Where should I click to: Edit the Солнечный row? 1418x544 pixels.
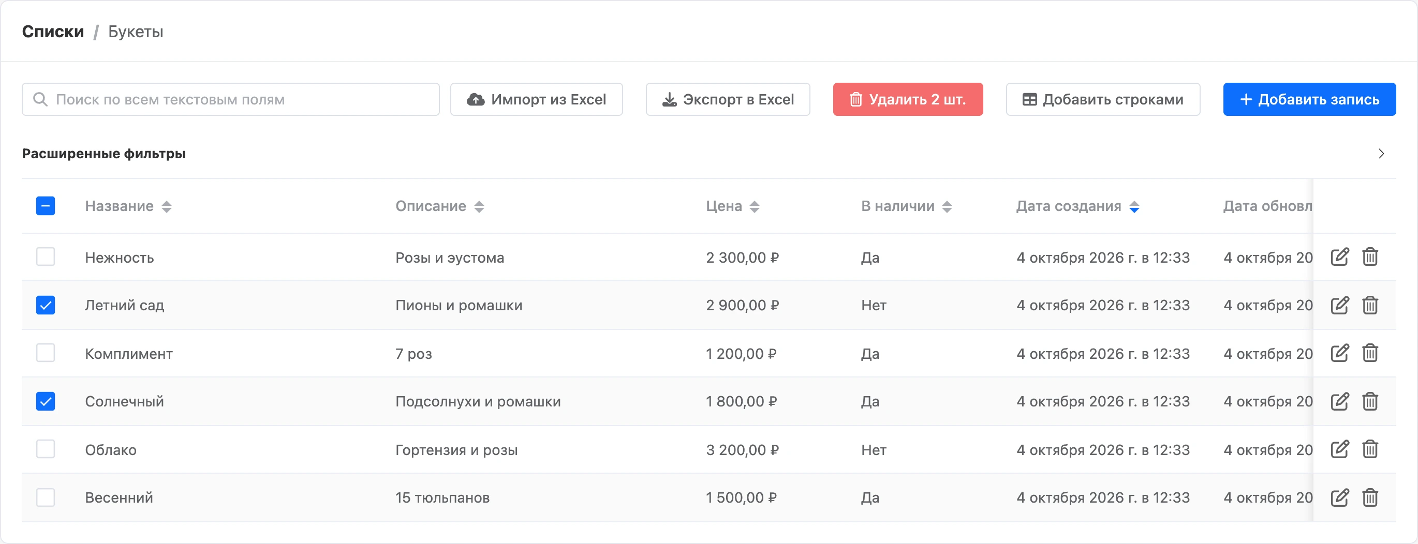click(1339, 402)
